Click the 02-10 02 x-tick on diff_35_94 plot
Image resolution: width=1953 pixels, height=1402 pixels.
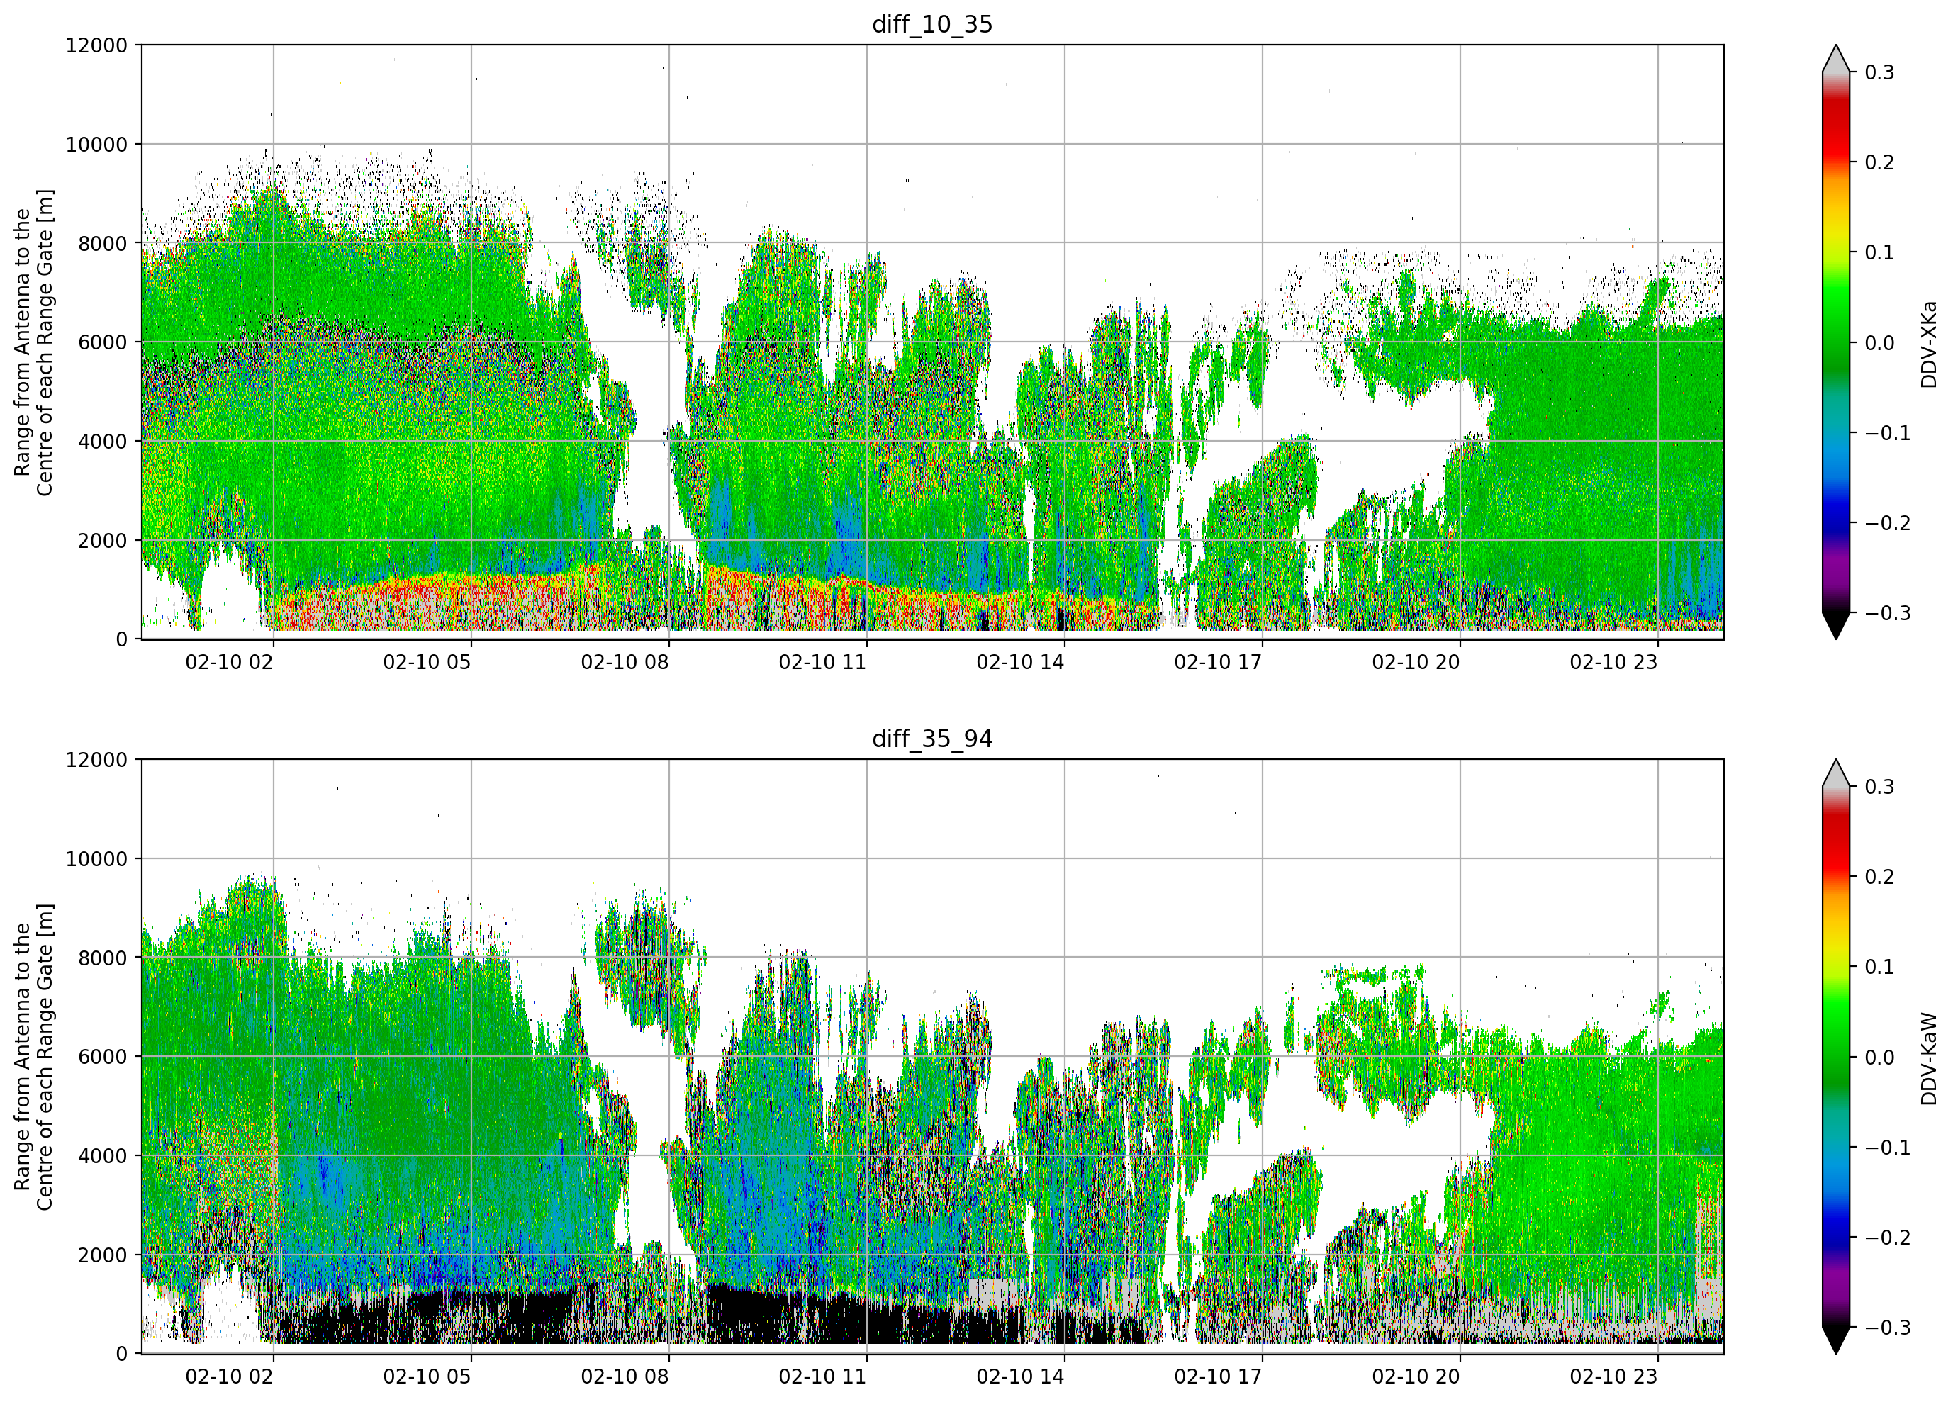pos(229,1377)
